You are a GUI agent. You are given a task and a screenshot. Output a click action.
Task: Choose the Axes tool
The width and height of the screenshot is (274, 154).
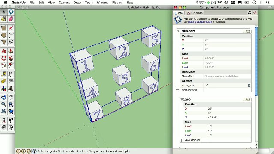4,89
